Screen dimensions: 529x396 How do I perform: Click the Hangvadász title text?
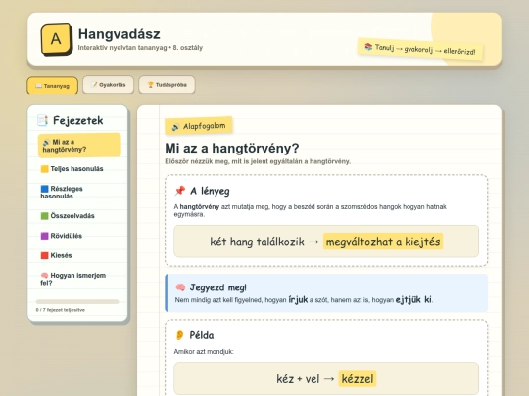(x=120, y=34)
